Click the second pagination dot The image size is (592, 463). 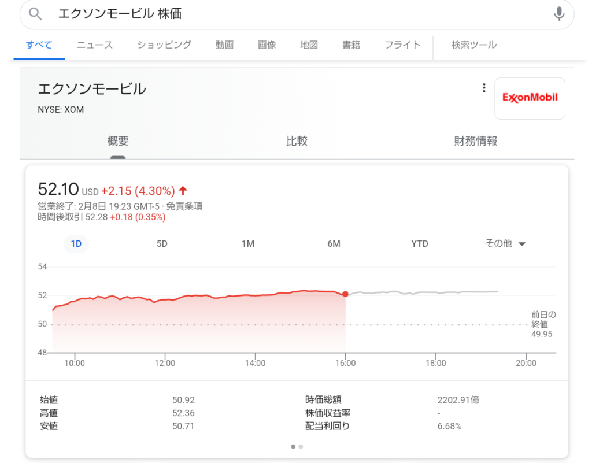click(x=301, y=446)
